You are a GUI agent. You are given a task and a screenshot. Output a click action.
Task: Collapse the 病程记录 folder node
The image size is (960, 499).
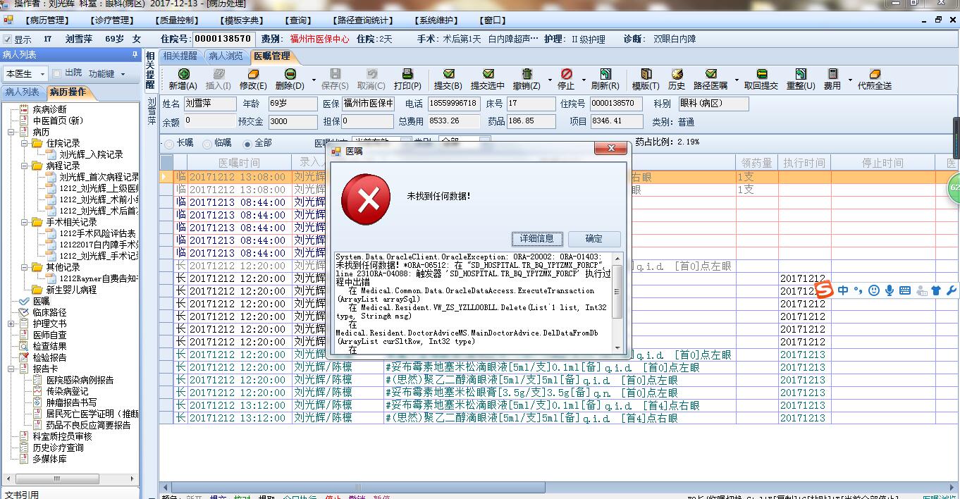(23, 166)
